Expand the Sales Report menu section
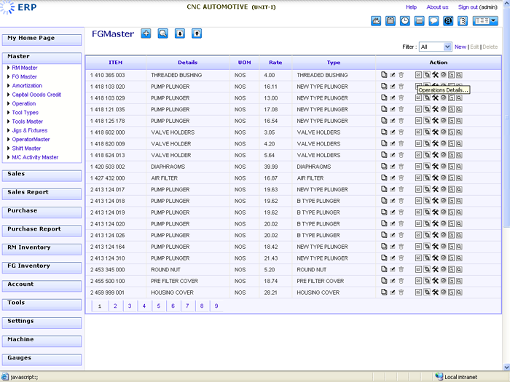 click(42, 194)
